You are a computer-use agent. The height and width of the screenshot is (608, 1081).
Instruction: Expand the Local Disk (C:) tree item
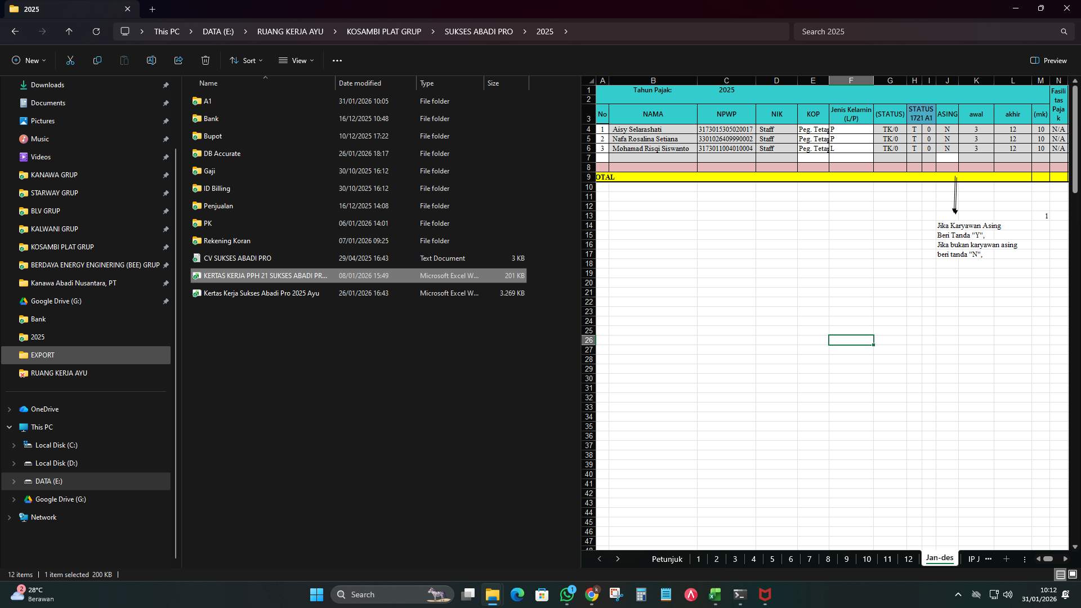14,445
